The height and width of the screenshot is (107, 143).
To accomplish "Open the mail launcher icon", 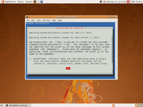I will [x=38, y=2].
